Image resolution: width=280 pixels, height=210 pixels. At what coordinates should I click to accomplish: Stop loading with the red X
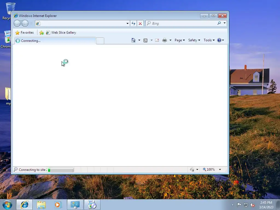(x=140, y=24)
